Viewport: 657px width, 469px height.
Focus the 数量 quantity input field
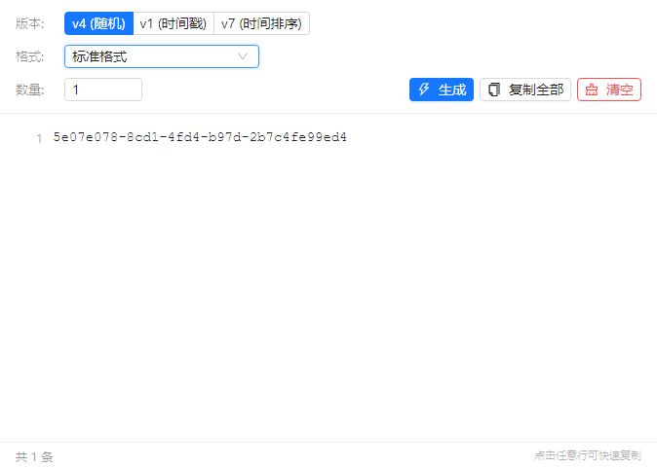coord(103,90)
